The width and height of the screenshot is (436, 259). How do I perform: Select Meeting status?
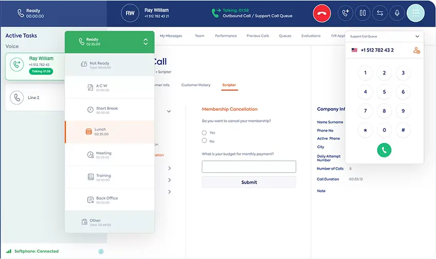[110, 155]
